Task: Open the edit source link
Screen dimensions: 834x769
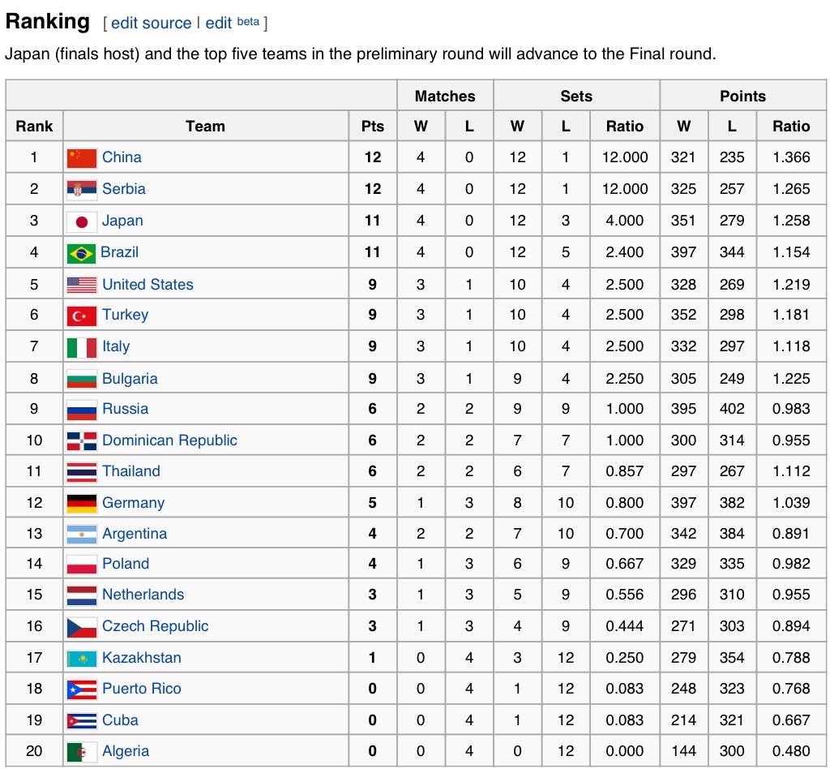Action: (x=150, y=23)
